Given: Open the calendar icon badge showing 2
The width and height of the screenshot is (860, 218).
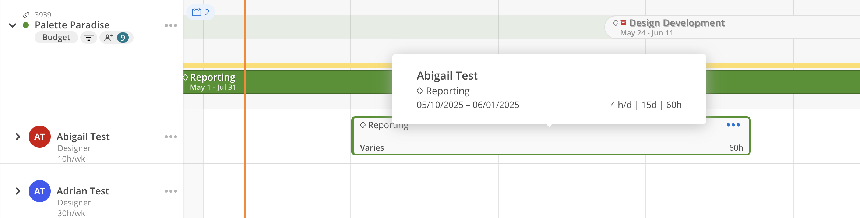Looking at the screenshot, I should 201,12.
